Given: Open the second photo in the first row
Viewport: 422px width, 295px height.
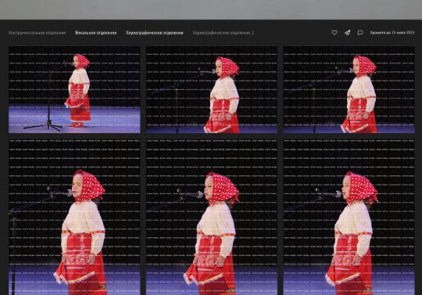Looking at the screenshot, I should click(x=212, y=90).
